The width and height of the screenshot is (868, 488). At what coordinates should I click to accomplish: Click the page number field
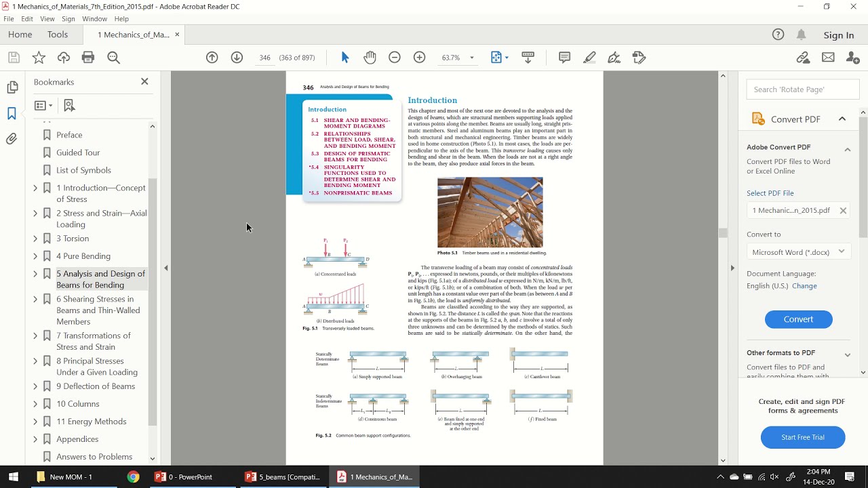[x=264, y=58]
